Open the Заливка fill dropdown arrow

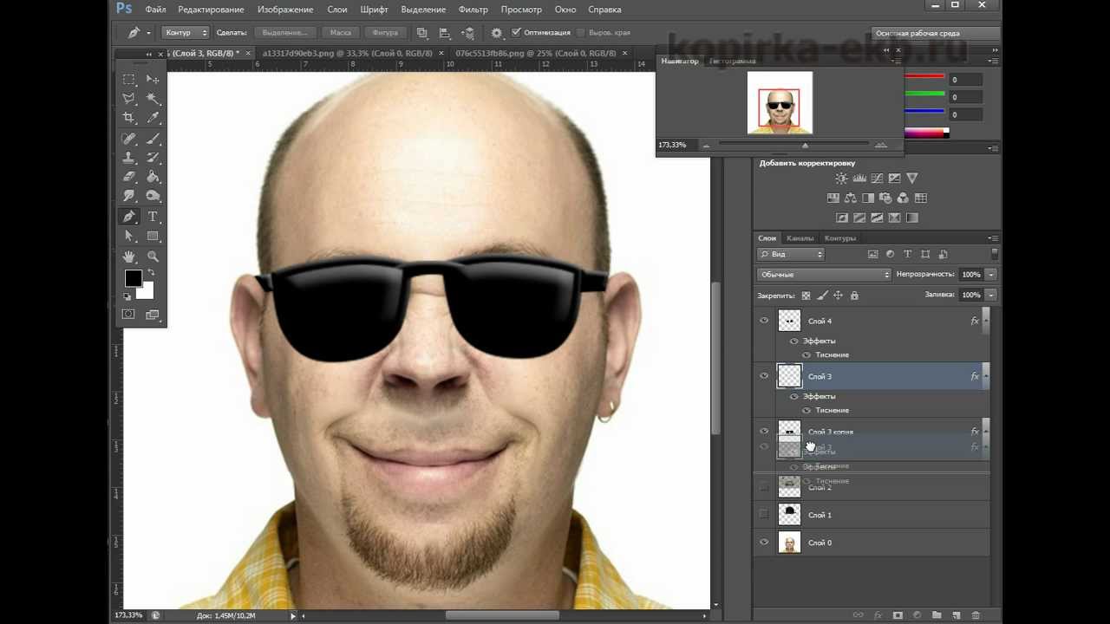click(990, 295)
